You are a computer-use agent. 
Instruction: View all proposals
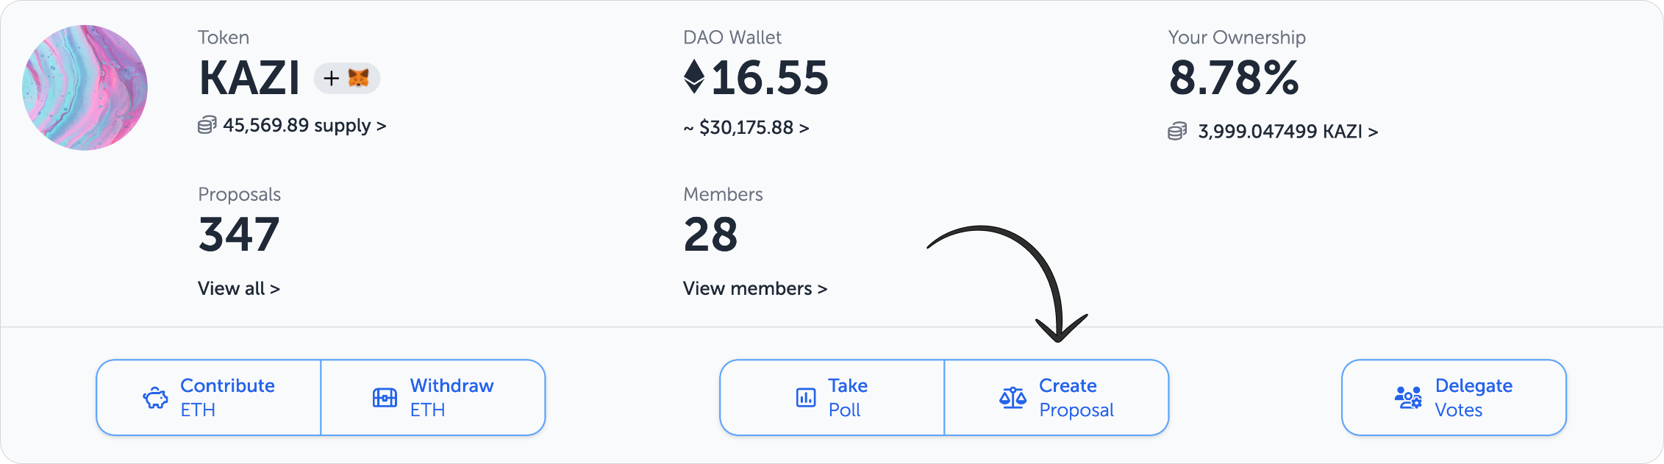(238, 288)
